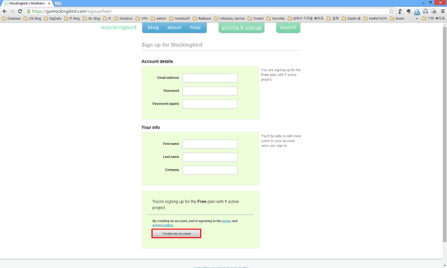Open a new tab with the new-tab button

pyautogui.click(x=58, y=3)
